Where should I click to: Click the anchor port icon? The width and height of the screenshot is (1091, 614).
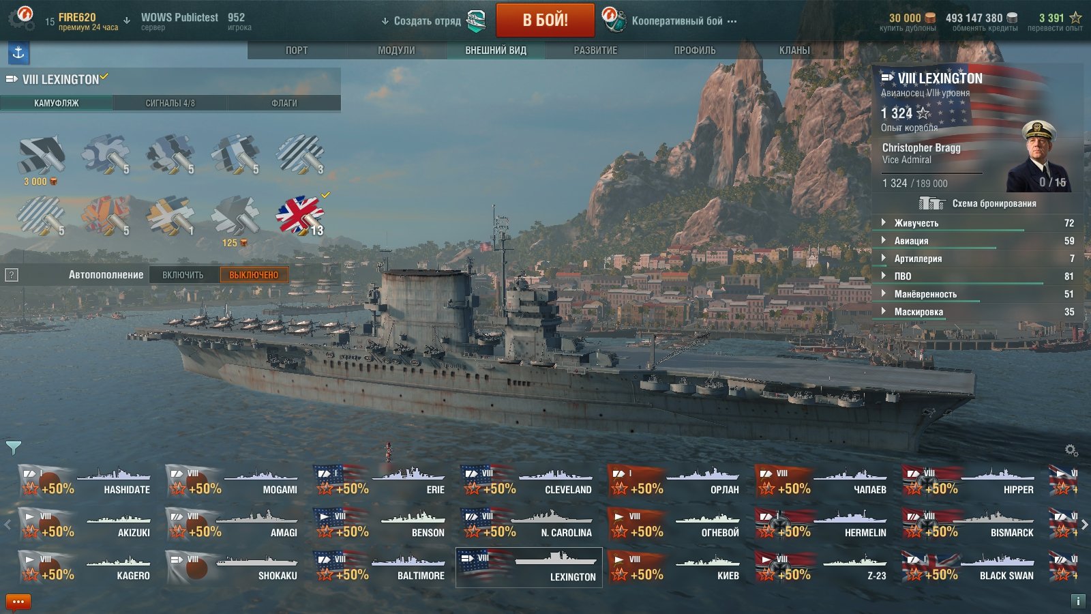[18, 53]
